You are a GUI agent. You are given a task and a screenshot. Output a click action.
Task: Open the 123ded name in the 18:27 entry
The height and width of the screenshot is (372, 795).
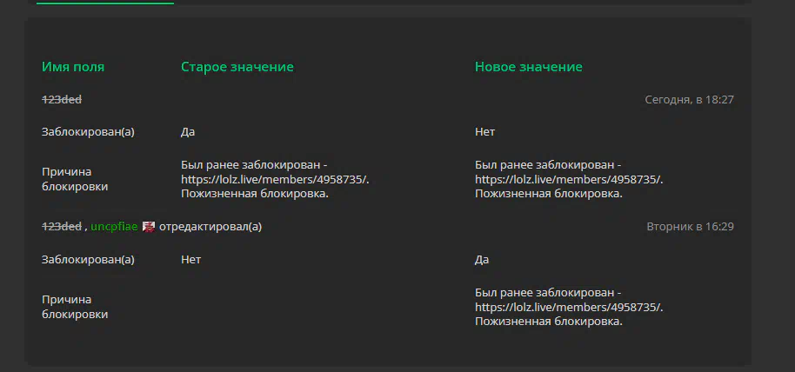pos(62,100)
